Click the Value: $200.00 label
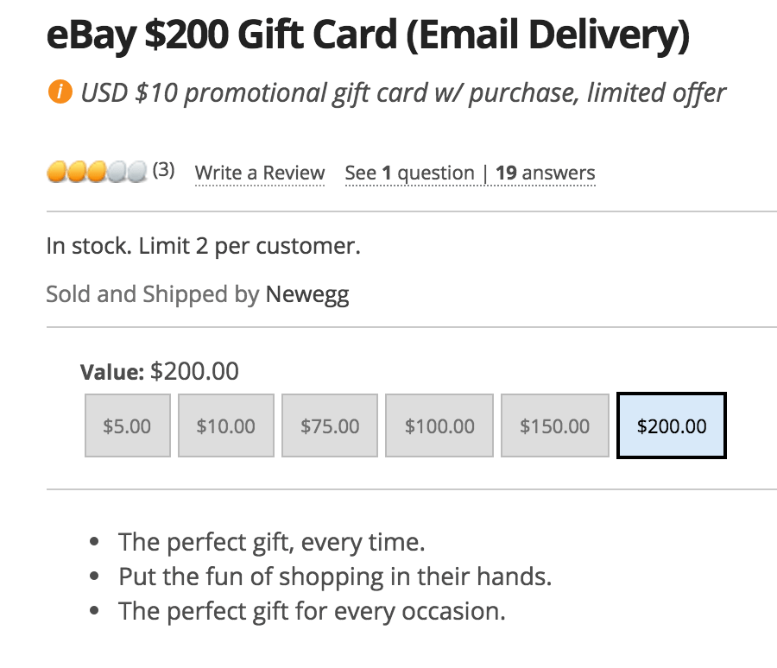Screen dimensions: 777x668 tap(160, 371)
